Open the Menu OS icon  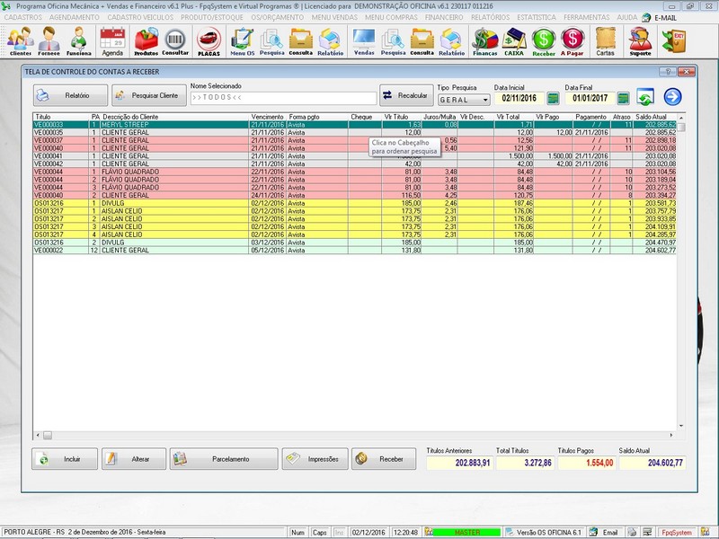pos(242,40)
